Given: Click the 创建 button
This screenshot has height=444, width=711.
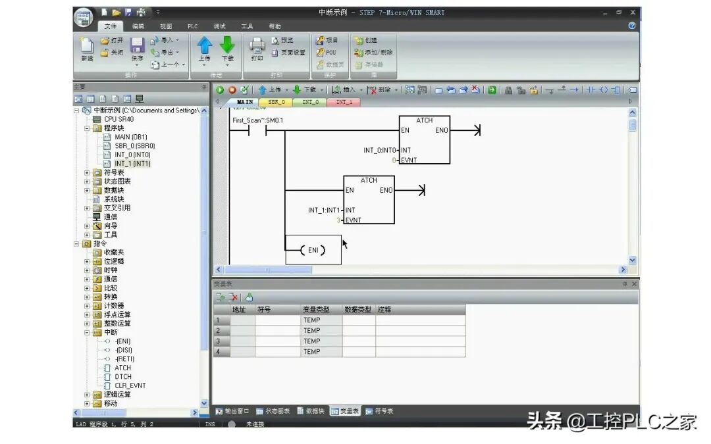Looking at the screenshot, I should [x=365, y=39].
